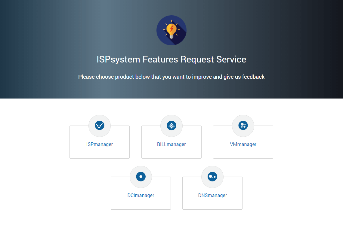Open the VMmanager text link
This screenshot has width=343, height=240.
(x=243, y=144)
